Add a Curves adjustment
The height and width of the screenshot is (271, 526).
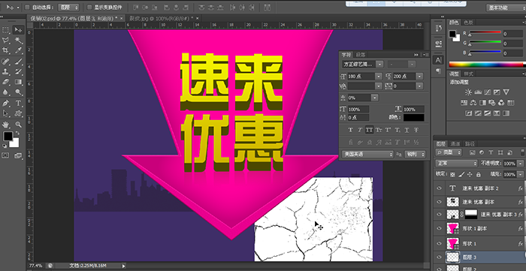[x=488, y=92]
